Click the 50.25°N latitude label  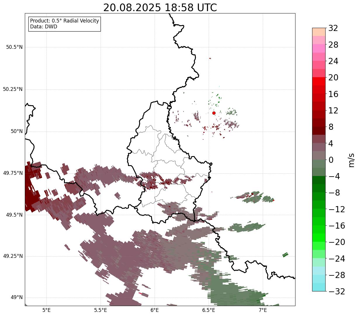click(x=13, y=89)
